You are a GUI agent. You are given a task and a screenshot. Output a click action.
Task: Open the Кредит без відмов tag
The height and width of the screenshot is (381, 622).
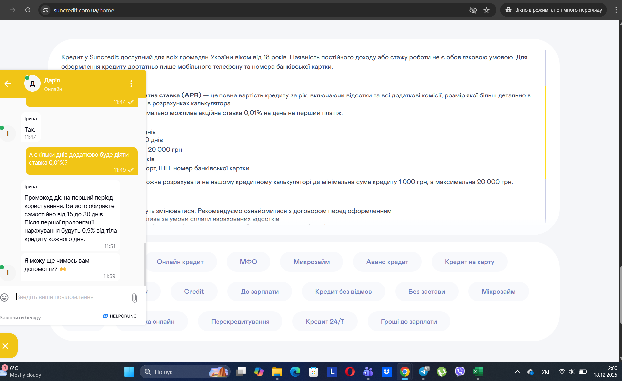coord(343,291)
